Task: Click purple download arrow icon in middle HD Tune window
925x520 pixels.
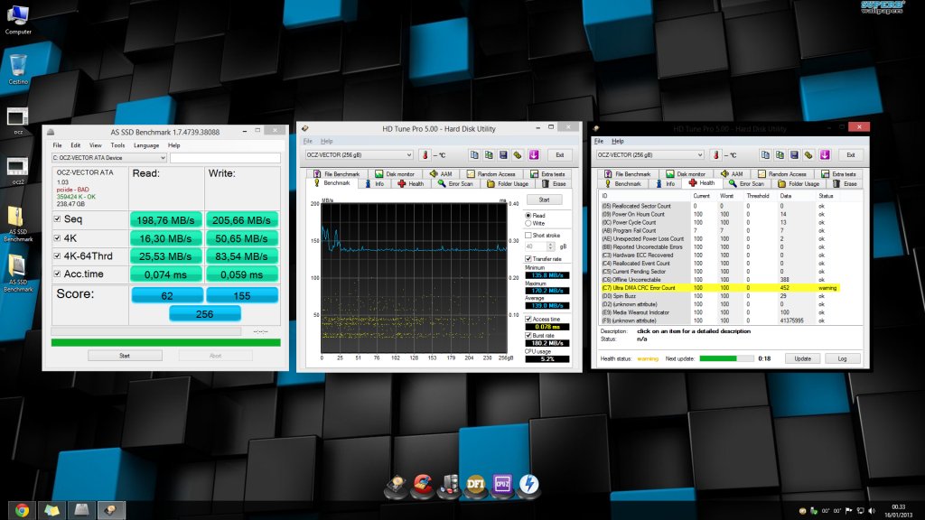Action: pos(533,155)
